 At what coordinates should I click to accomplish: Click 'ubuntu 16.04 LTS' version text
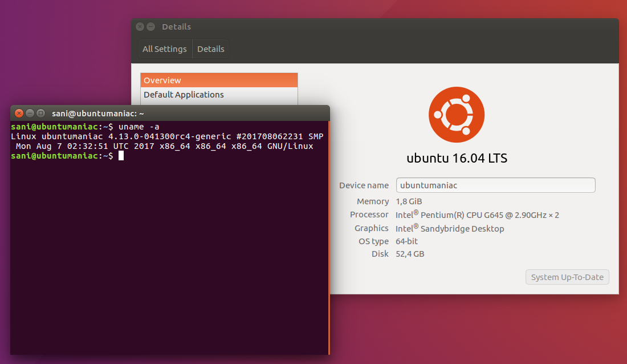[x=457, y=158]
